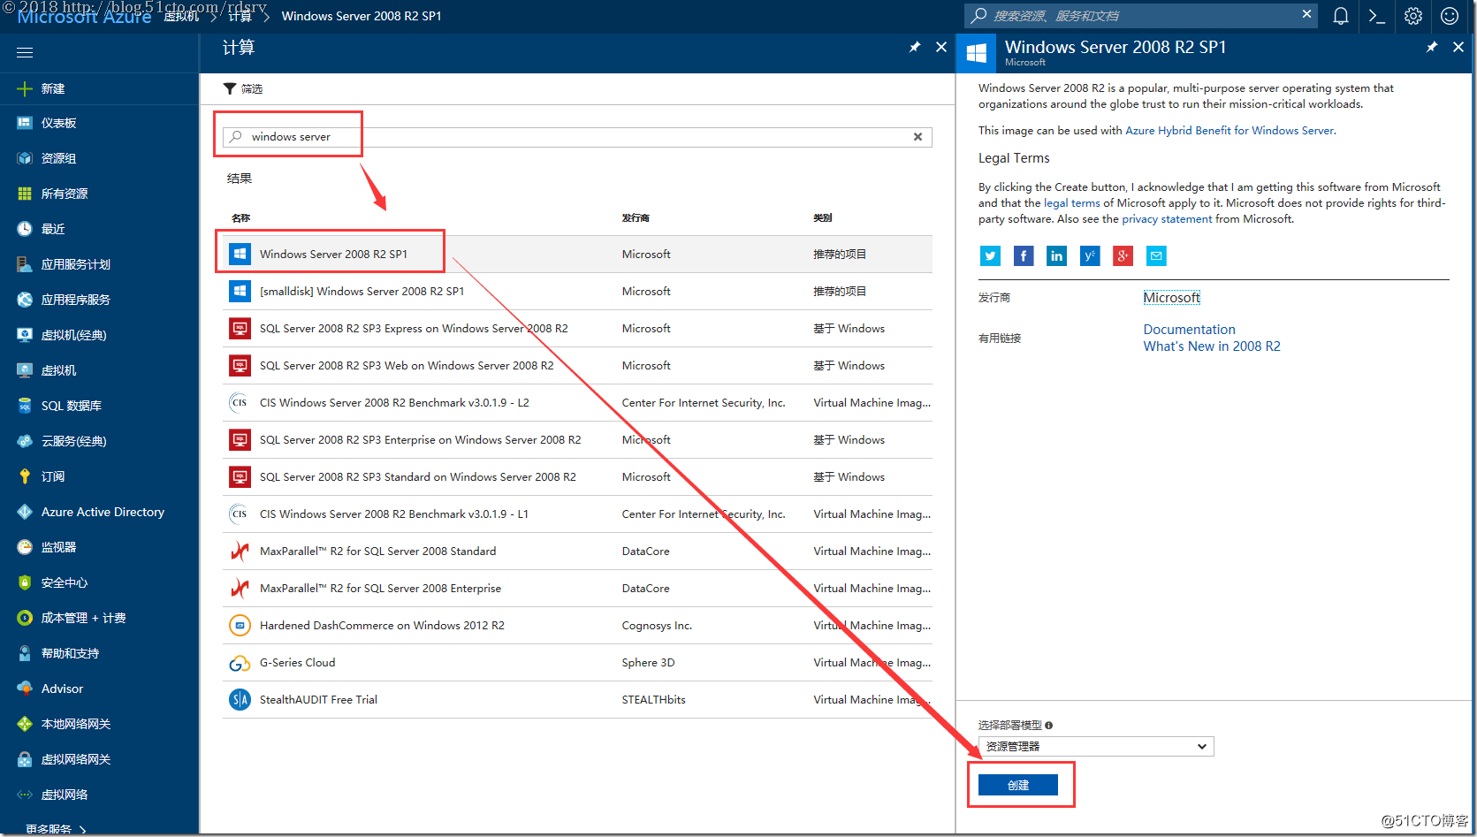Click the 订阅 key icon

(25, 476)
